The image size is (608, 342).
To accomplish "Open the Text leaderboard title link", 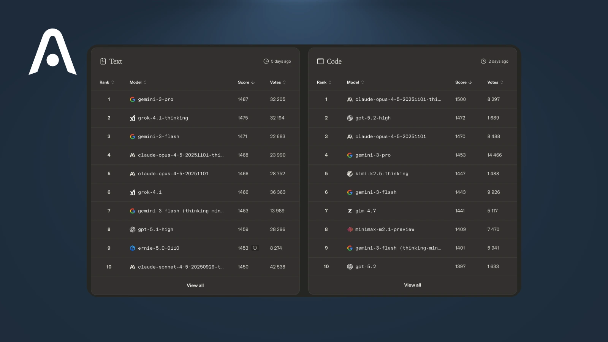I will click(116, 62).
